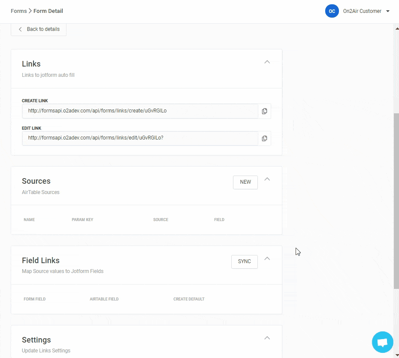Copy the Edit Link URL

(x=264, y=138)
